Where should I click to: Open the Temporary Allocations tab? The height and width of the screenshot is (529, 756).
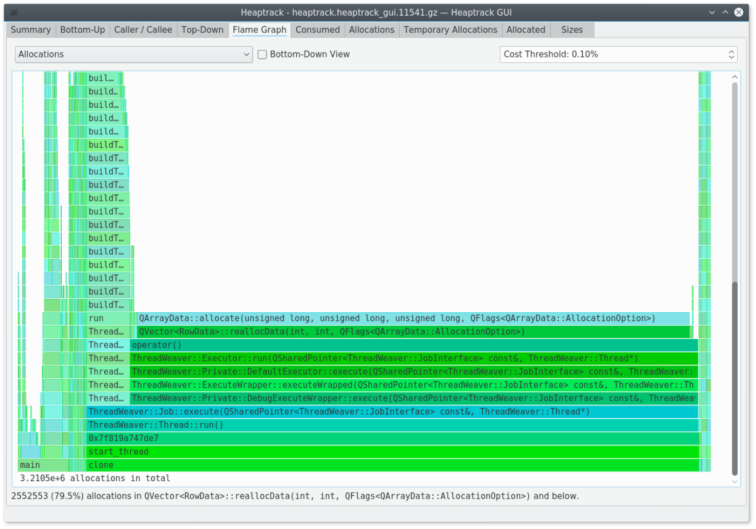tap(450, 30)
